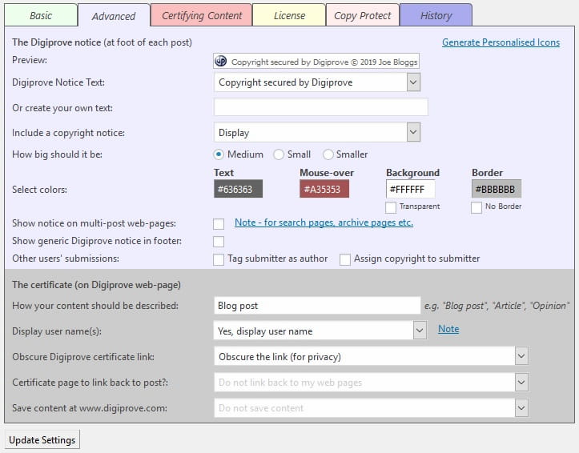View the History tab
579x453 pixels.
click(436, 15)
